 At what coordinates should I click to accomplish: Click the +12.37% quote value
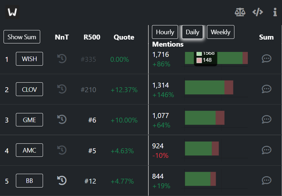click(124, 90)
